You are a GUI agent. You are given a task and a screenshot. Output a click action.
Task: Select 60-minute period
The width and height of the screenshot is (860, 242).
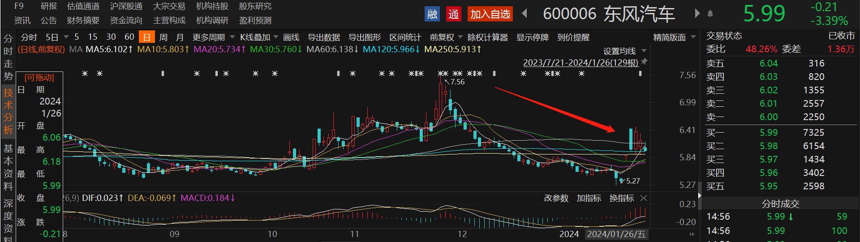click(x=129, y=37)
